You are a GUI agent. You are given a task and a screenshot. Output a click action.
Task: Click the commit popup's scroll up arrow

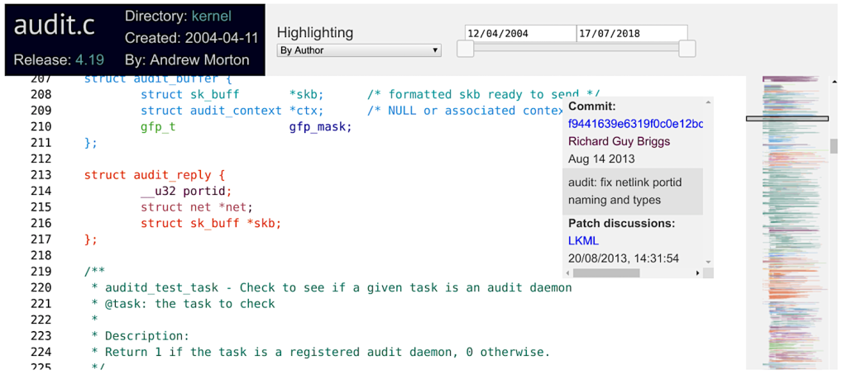point(708,103)
